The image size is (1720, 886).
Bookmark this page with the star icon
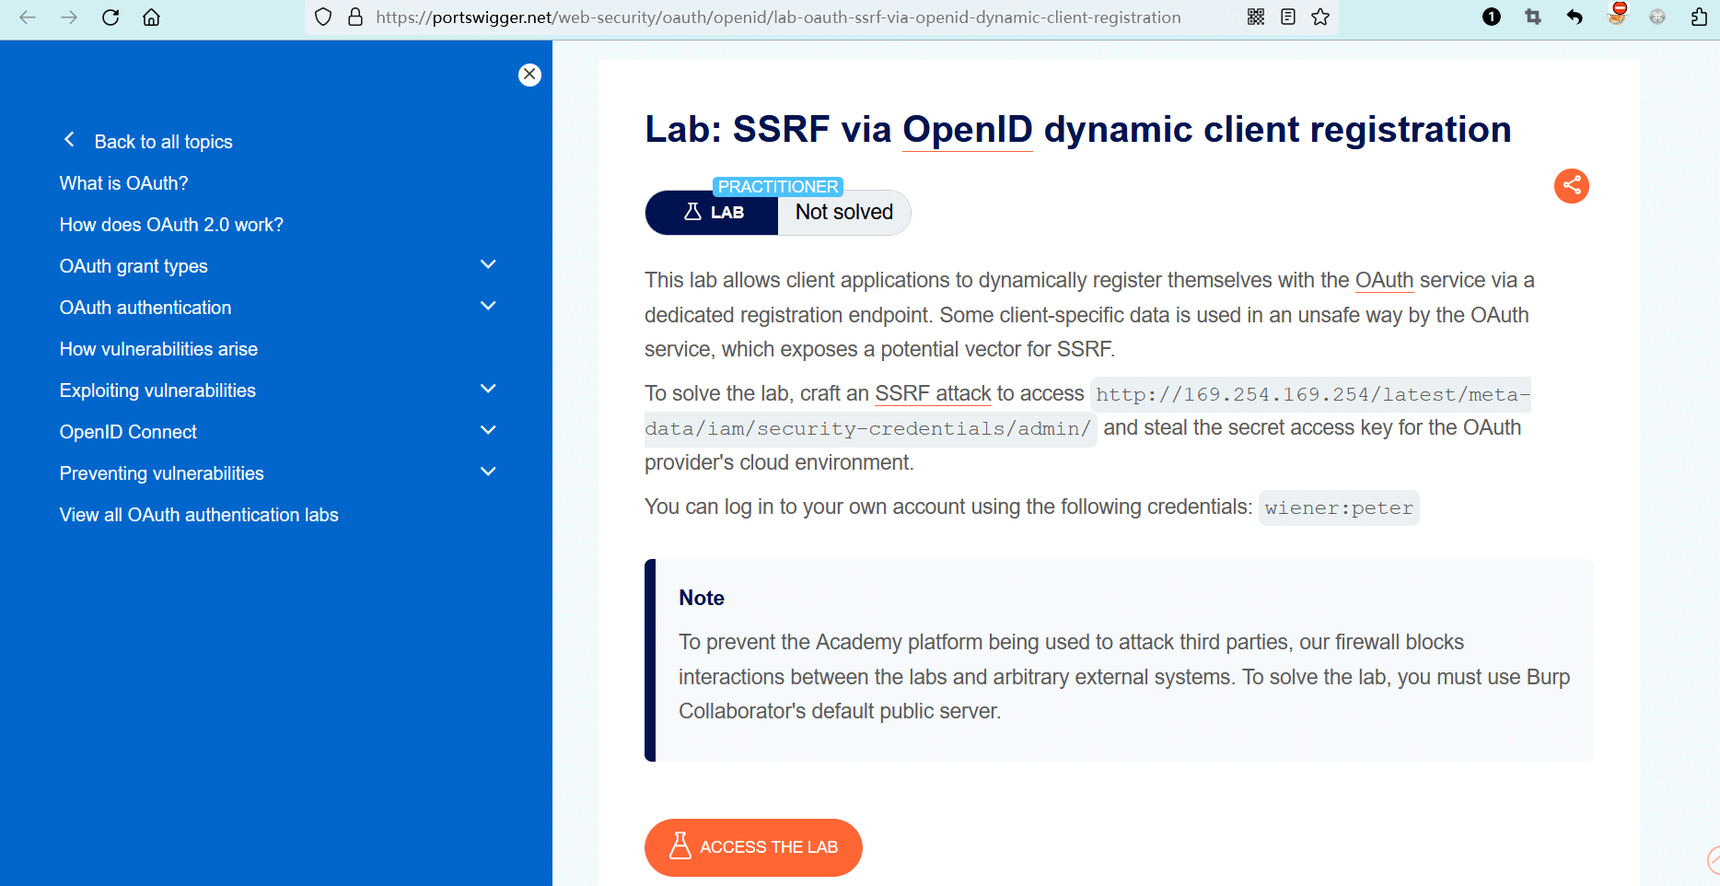click(x=1320, y=17)
